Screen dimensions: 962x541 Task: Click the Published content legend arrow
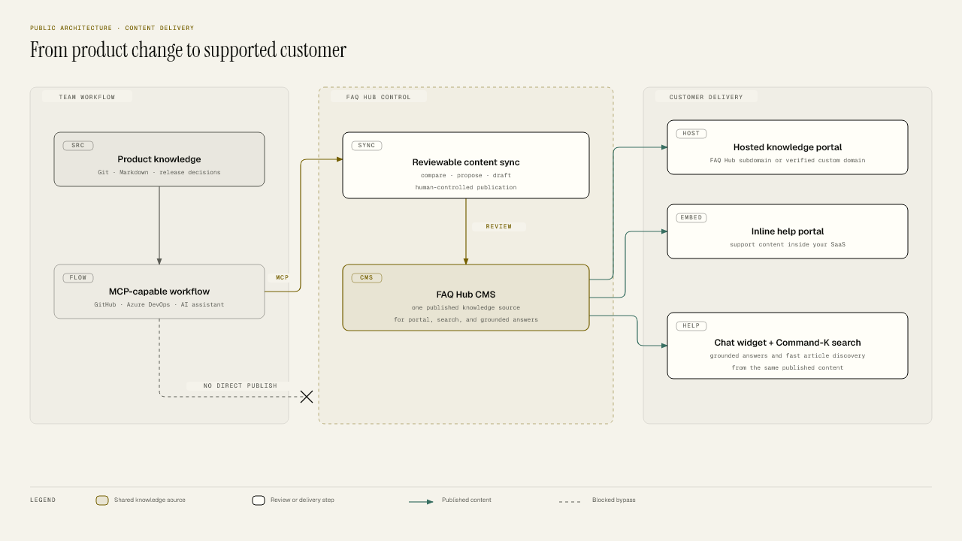point(421,501)
